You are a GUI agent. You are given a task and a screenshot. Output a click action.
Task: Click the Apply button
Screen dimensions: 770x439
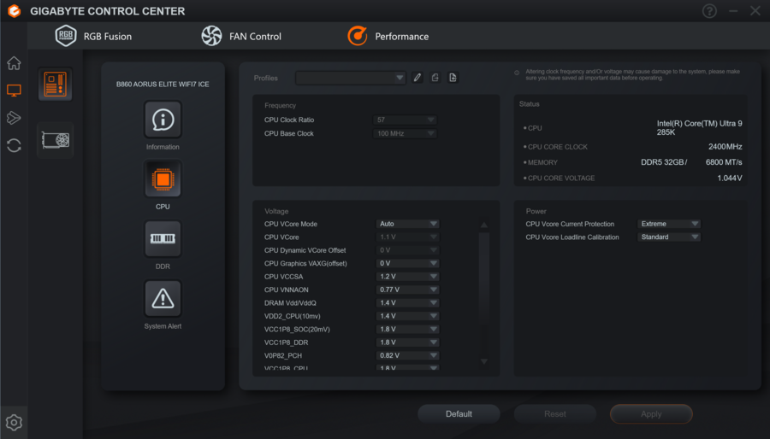(651, 414)
